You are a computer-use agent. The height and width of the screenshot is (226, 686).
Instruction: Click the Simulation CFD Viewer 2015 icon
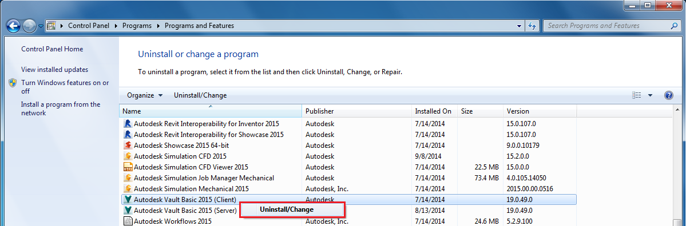pos(128,167)
